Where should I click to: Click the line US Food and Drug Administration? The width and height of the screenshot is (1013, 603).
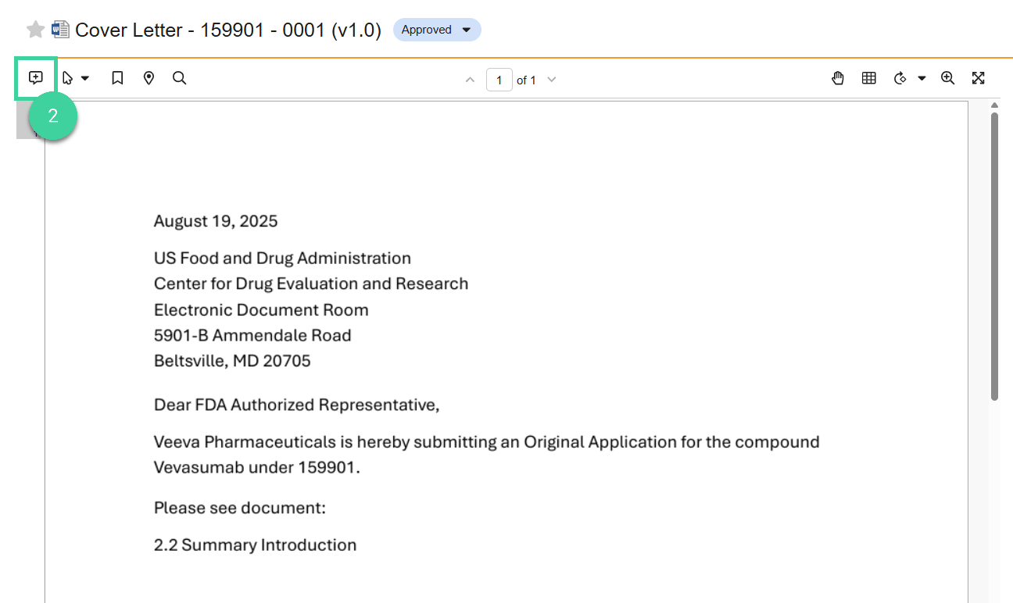tap(282, 259)
